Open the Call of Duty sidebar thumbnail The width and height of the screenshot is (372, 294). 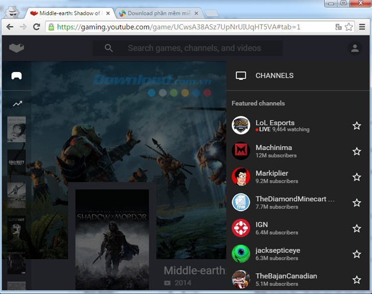point(16,162)
